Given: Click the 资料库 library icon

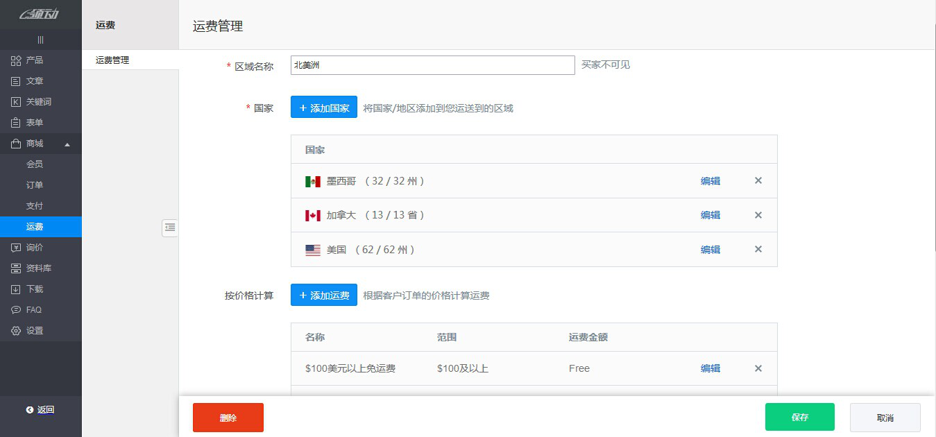Looking at the screenshot, I should click(15, 268).
